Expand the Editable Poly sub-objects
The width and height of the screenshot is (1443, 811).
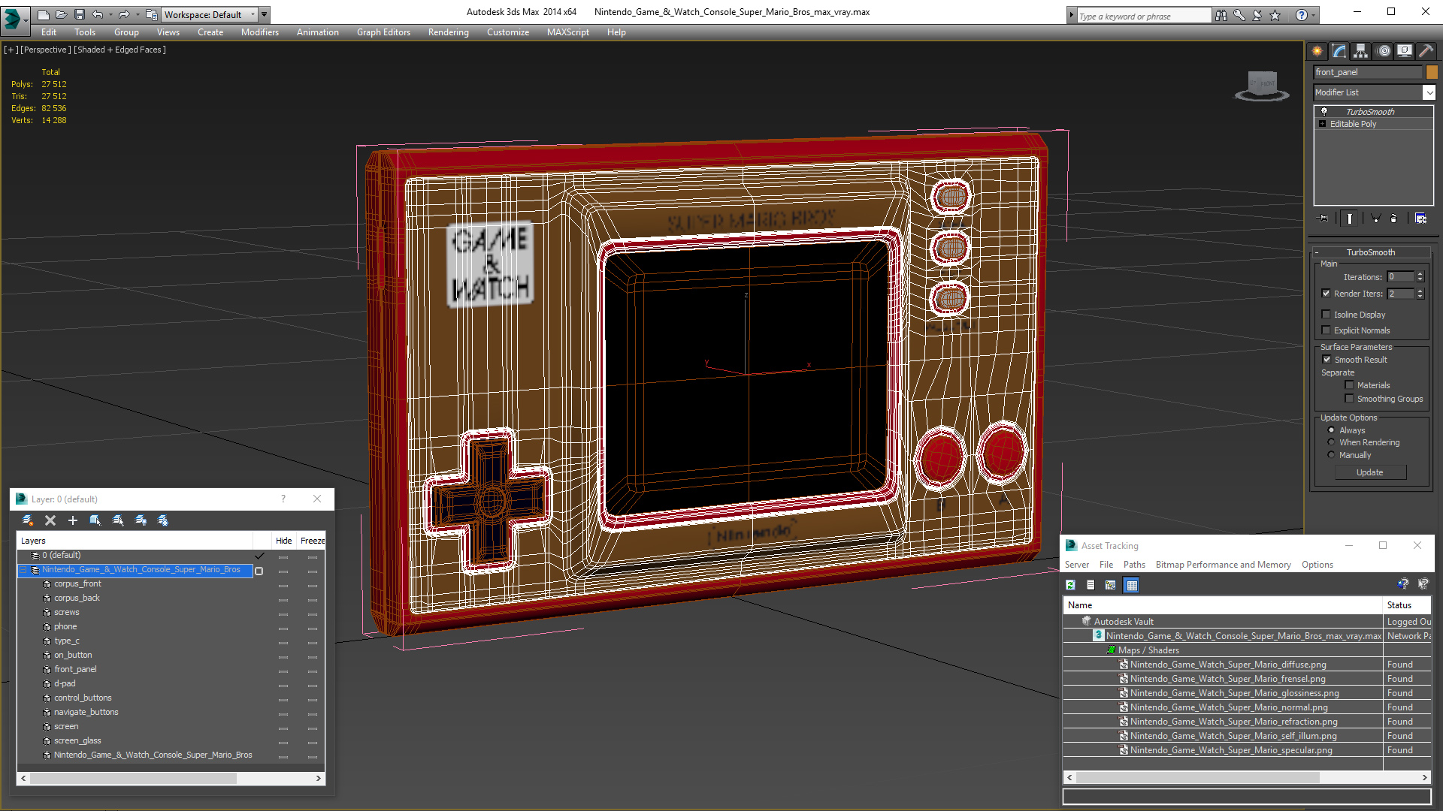[x=1323, y=124]
